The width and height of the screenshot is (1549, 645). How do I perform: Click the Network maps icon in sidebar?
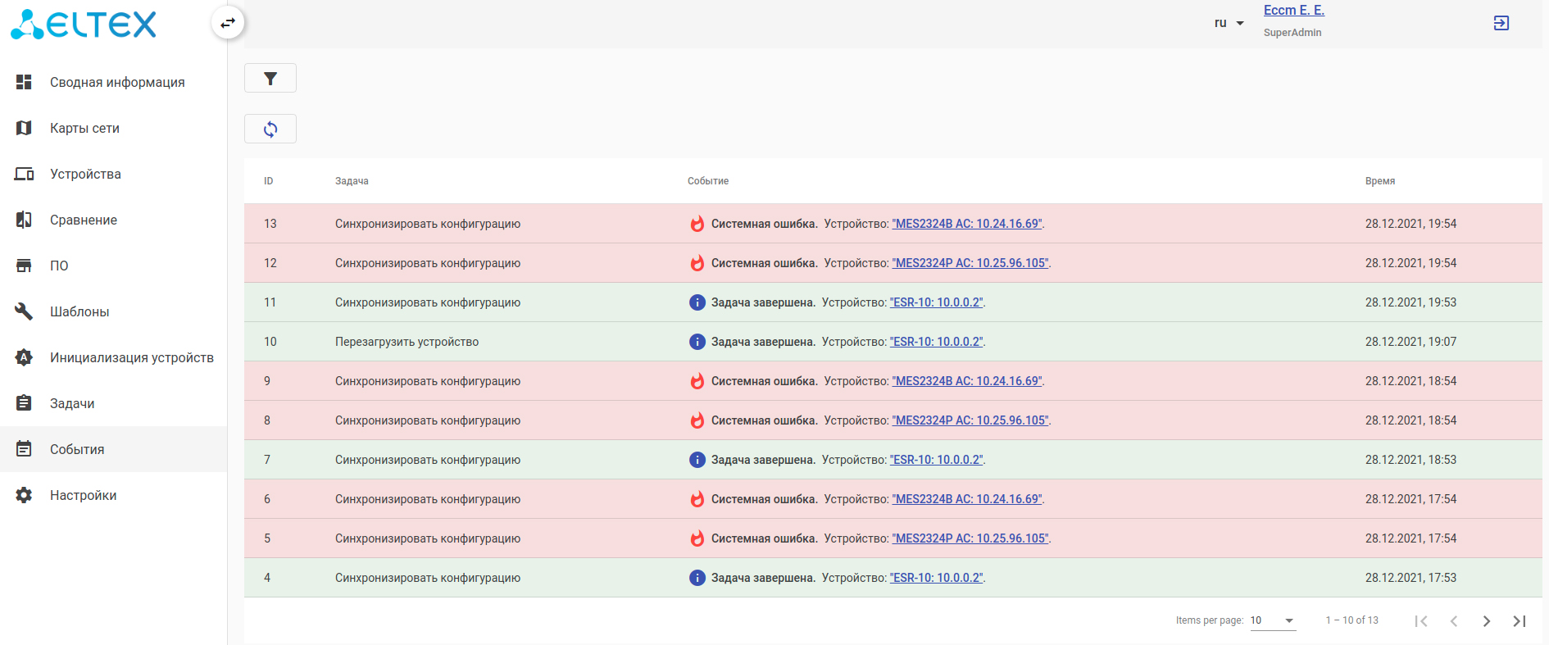[x=25, y=128]
